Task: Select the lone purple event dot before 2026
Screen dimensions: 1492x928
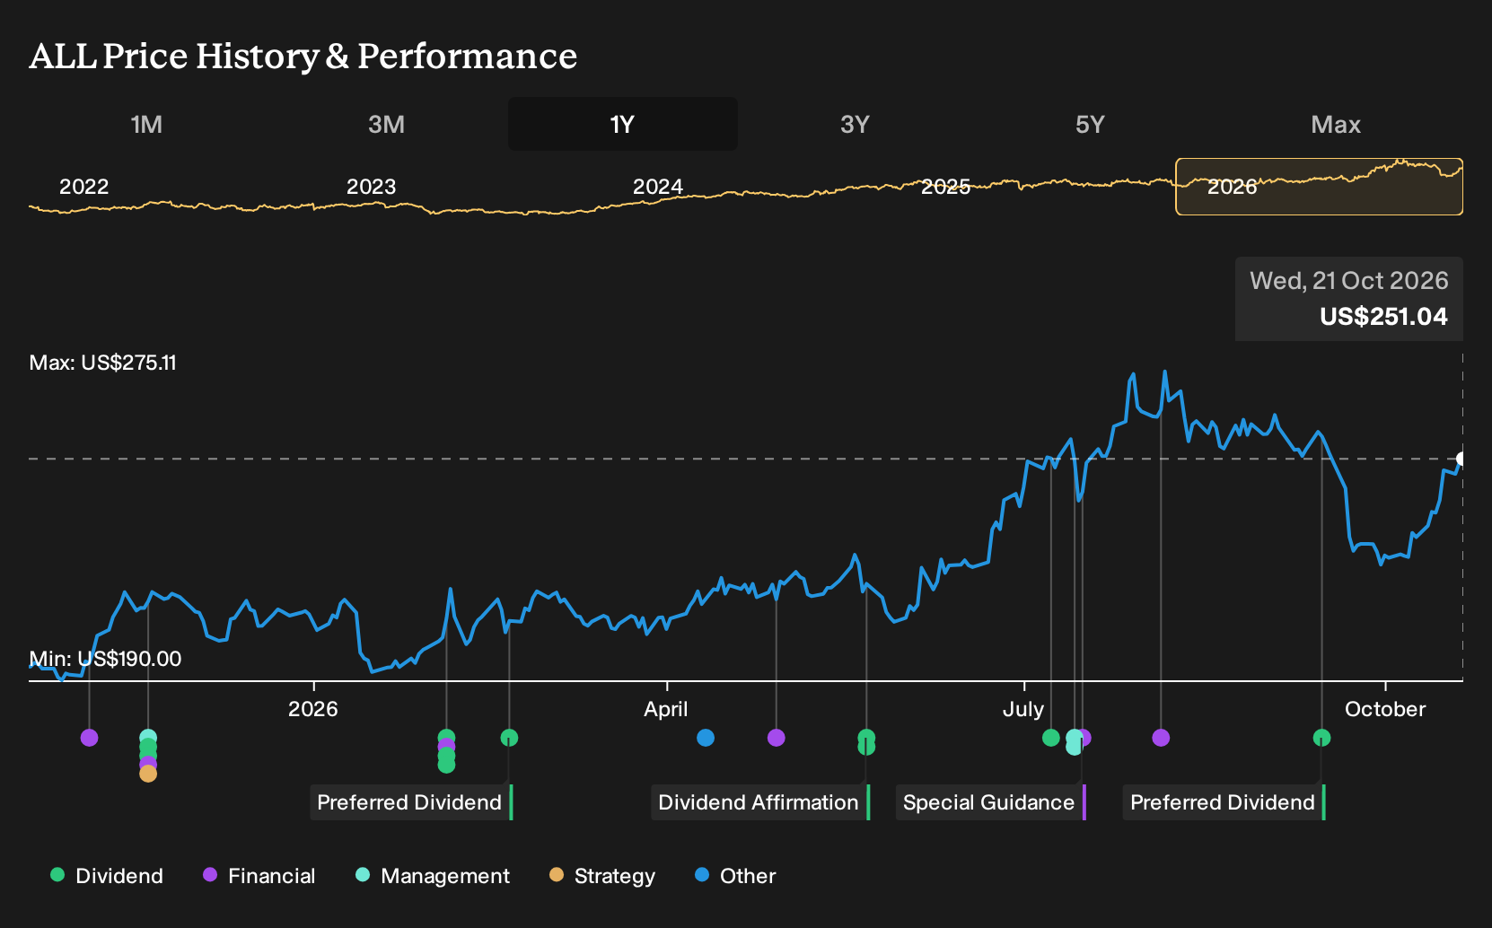Action: pyautogui.click(x=89, y=738)
